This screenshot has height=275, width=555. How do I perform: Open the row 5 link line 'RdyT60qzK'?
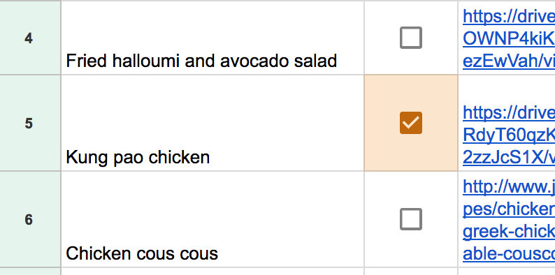pos(509,135)
